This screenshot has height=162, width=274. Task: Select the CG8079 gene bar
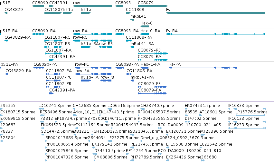tap(153, 6)
